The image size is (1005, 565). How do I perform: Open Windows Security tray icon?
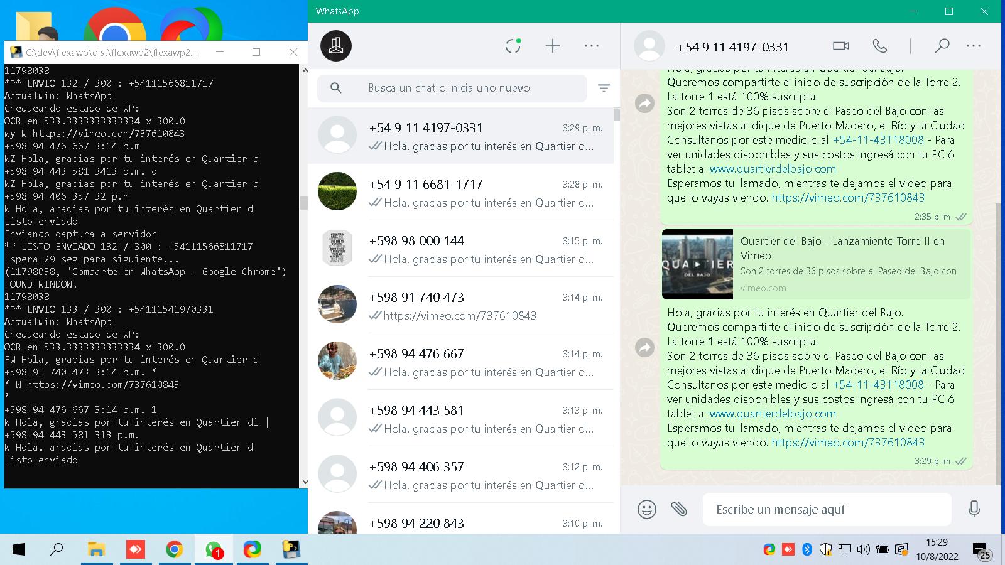(826, 550)
